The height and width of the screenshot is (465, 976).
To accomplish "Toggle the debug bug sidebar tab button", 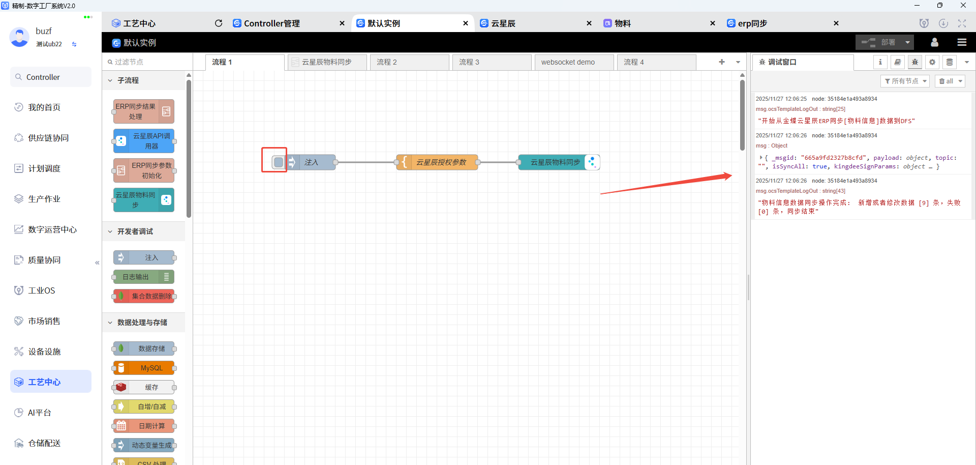I will pos(914,62).
